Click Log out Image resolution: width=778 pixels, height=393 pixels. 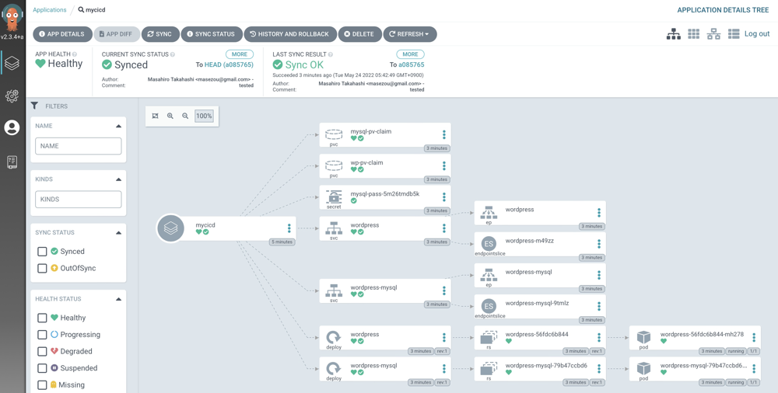[757, 34]
